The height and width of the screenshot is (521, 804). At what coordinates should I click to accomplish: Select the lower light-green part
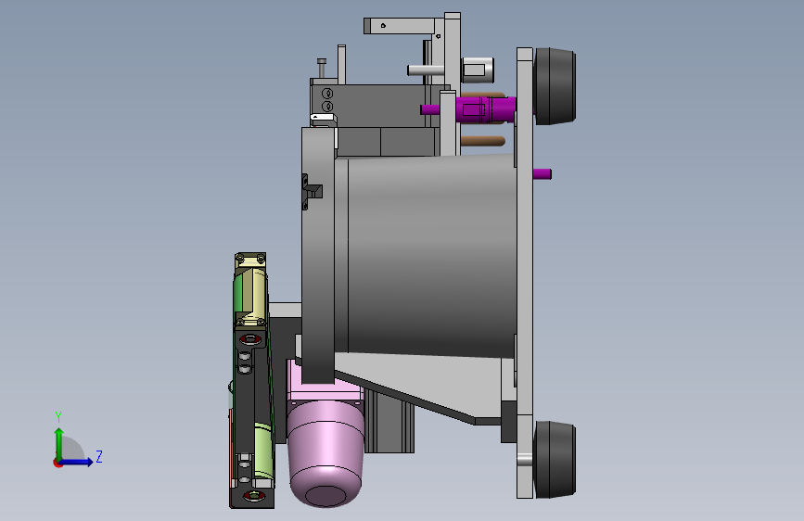[263, 451]
